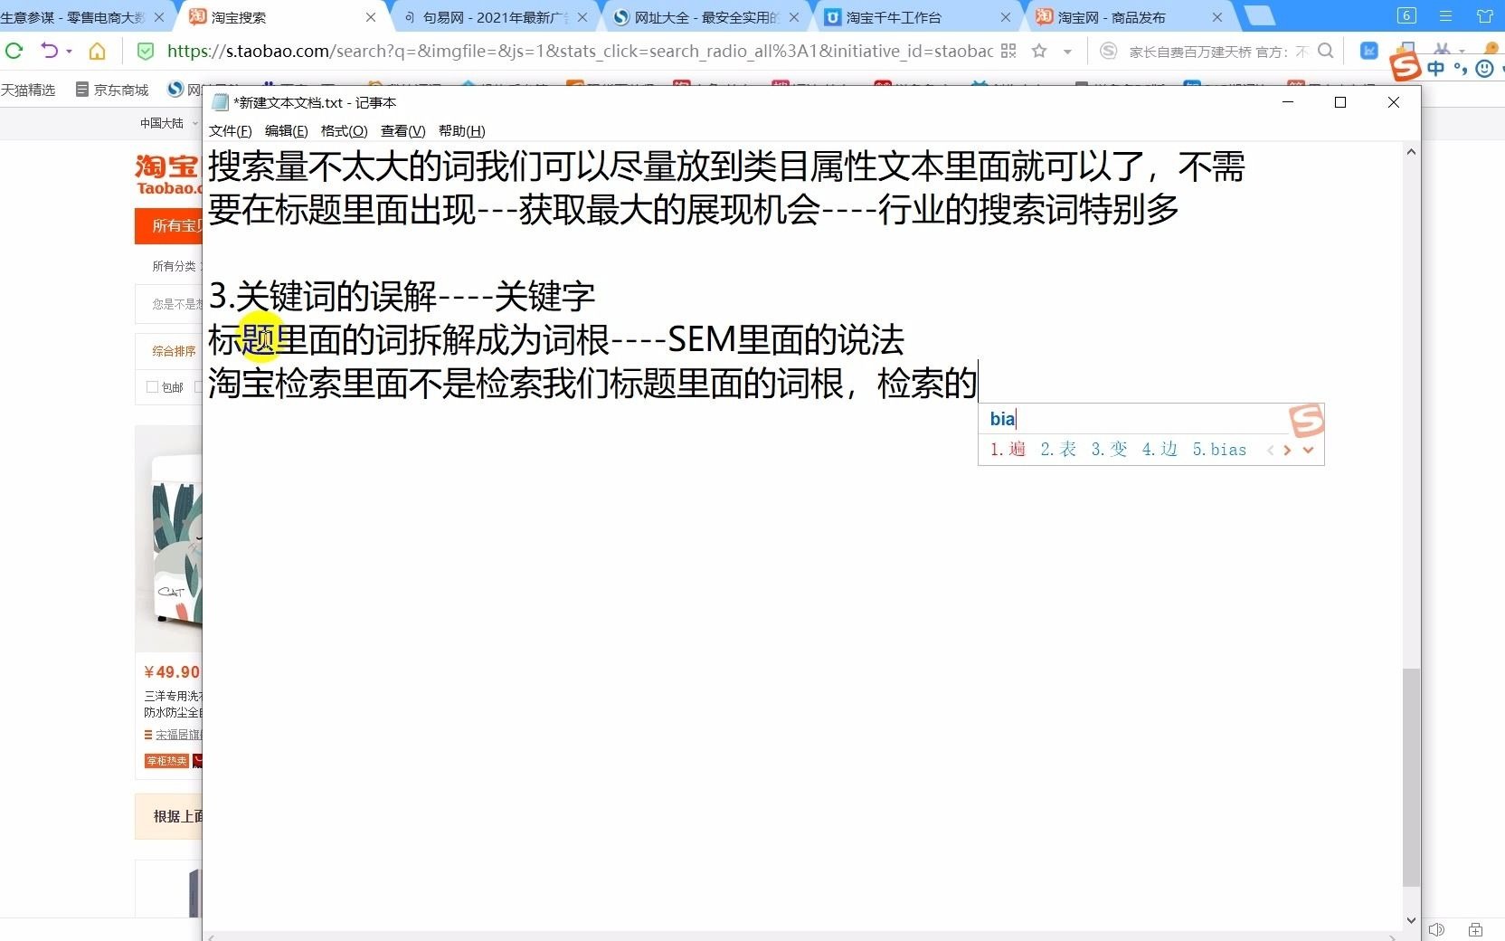Switch to the 淘宝千牛工作台 tab
This screenshot has height=941, width=1505.
pos(895,17)
